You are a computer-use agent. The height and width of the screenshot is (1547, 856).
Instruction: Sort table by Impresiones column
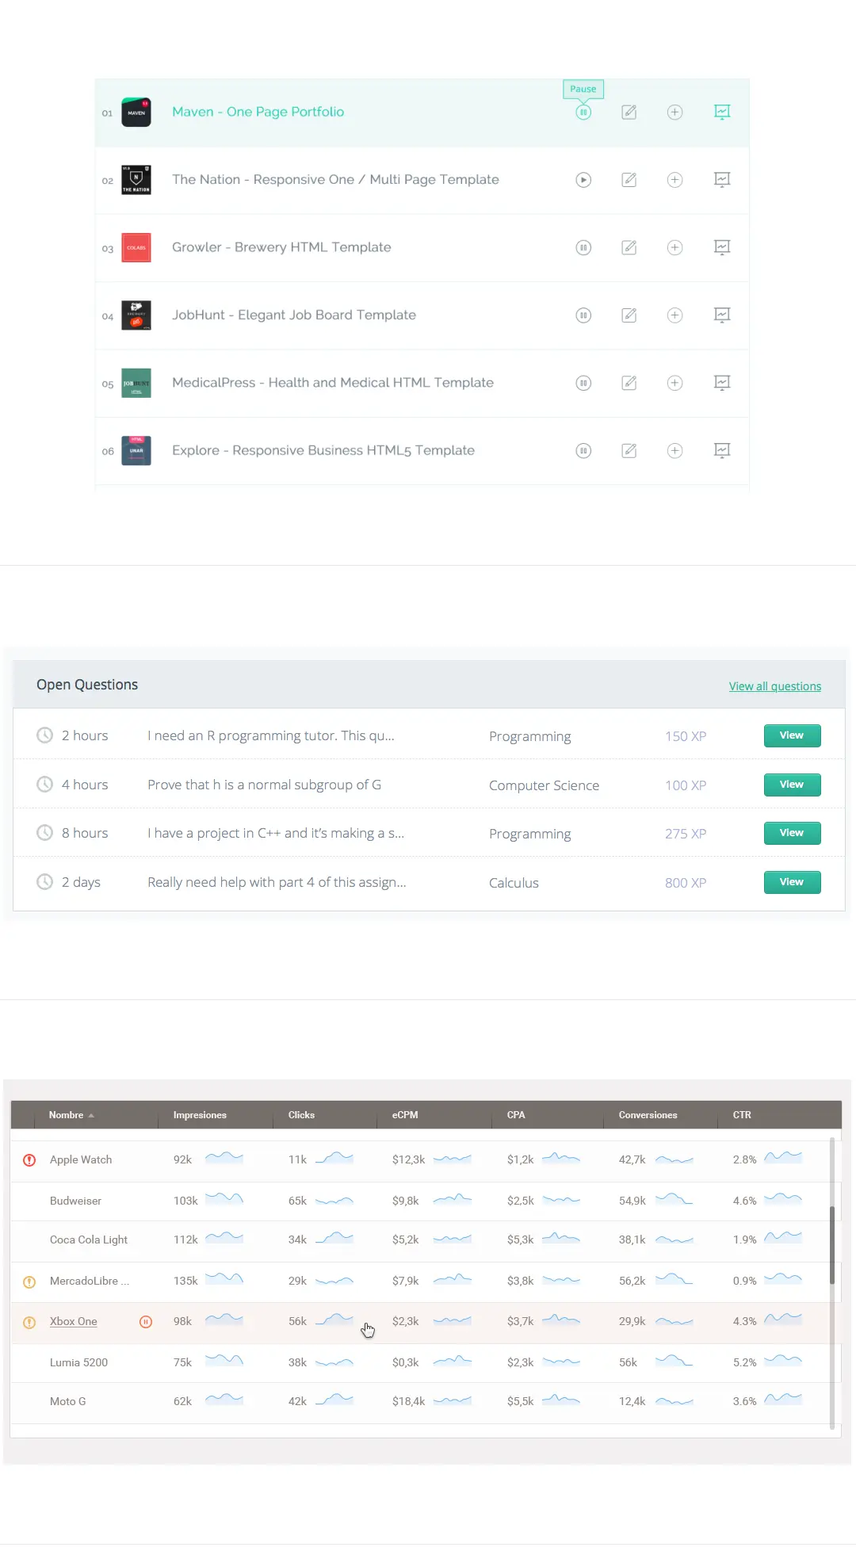point(200,1115)
